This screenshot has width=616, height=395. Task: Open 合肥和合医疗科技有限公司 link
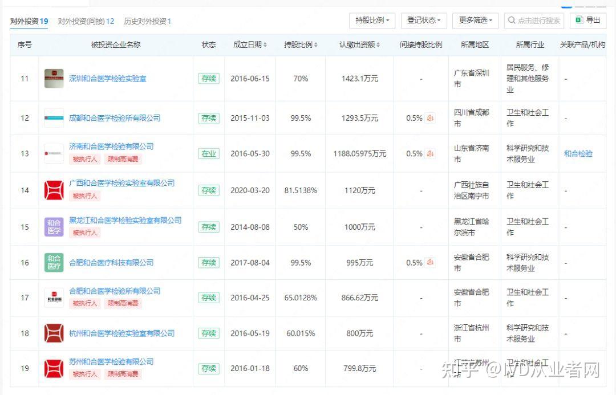point(111,263)
